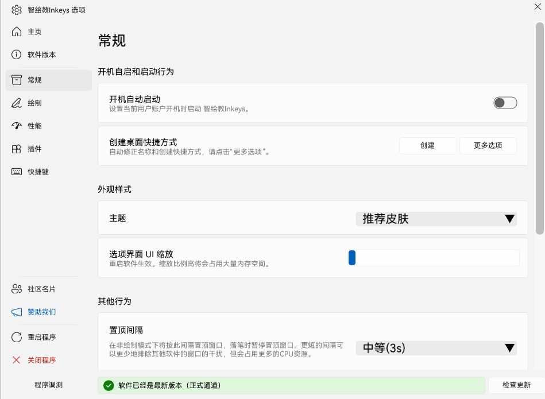This screenshot has width=545, height=399.
Task: Open the 性能 settings page
Action: click(49, 126)
